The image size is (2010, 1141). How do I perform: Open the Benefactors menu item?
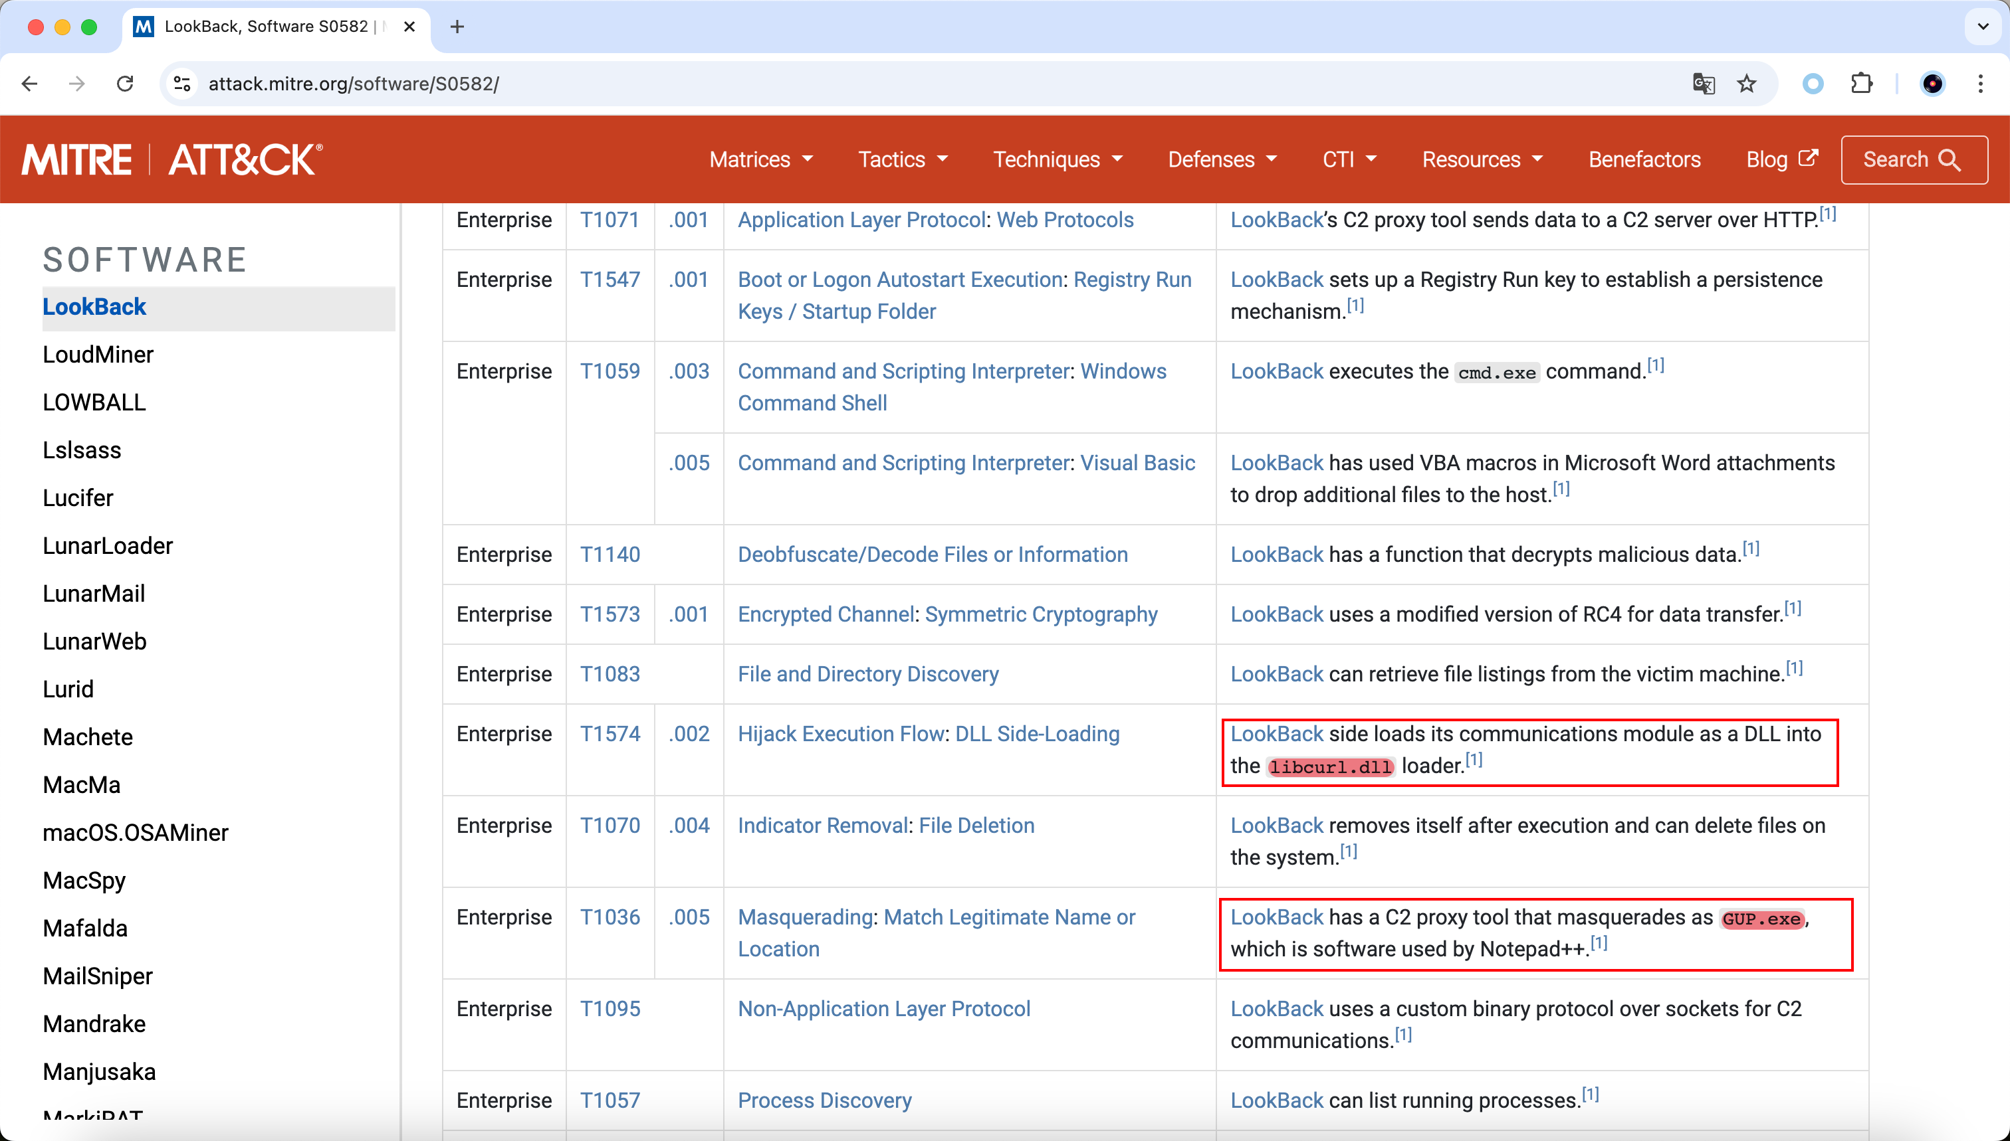(x=1644, y=160)
